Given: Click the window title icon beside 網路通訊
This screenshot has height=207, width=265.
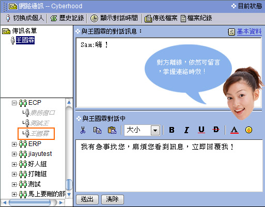Looking at the screenshot, I should (13, 6).
